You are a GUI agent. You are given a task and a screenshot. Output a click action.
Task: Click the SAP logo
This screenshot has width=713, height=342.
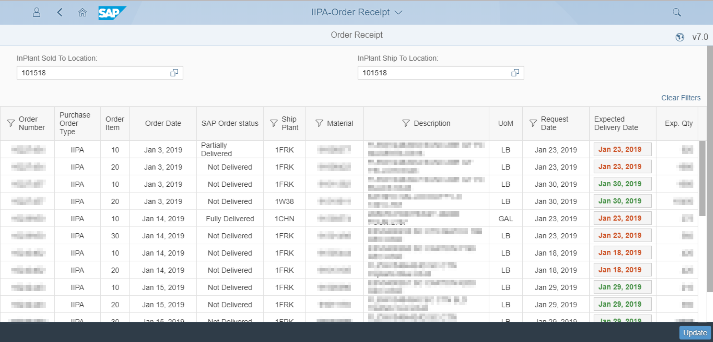(112, 13)
